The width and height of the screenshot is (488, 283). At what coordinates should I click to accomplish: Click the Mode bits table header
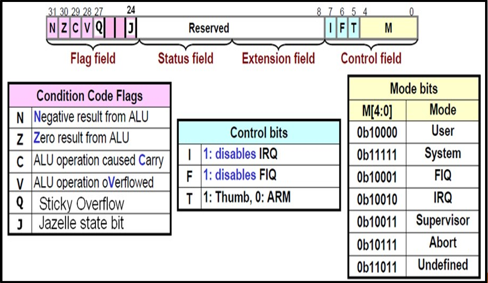(x=413, y=89)
